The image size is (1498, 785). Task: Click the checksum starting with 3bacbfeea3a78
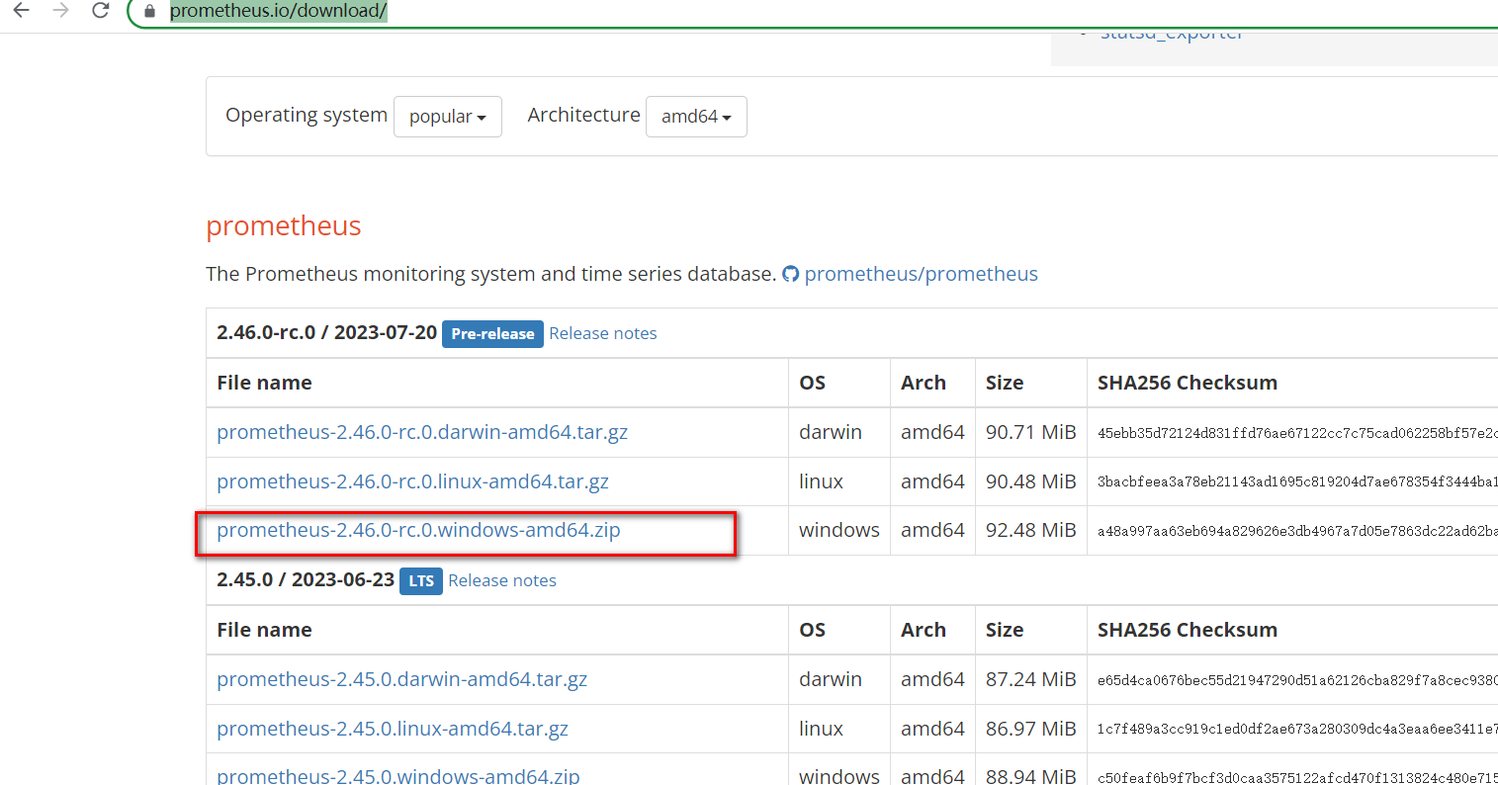(1297, 482)
